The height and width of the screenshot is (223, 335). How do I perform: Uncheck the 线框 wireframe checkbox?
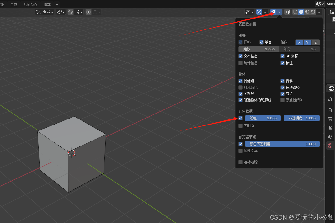pos(241,118)
